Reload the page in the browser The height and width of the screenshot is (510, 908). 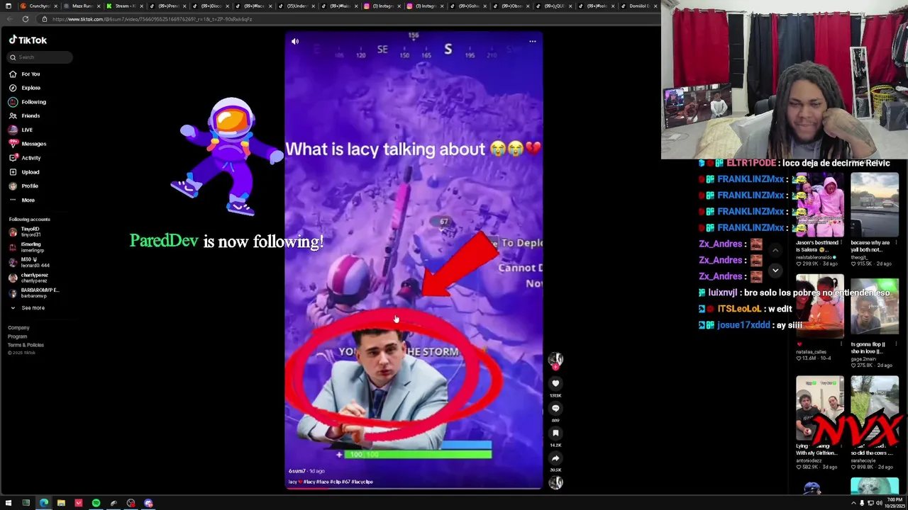click(x=26, y=19)
